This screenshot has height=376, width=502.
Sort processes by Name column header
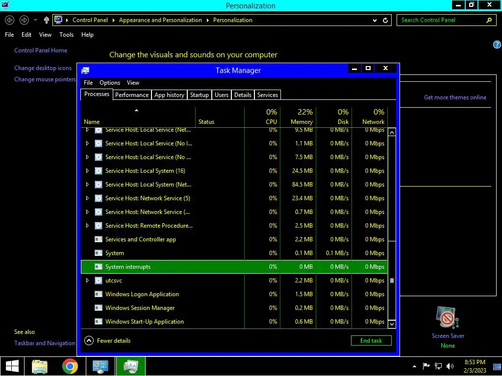coord(138,117)
